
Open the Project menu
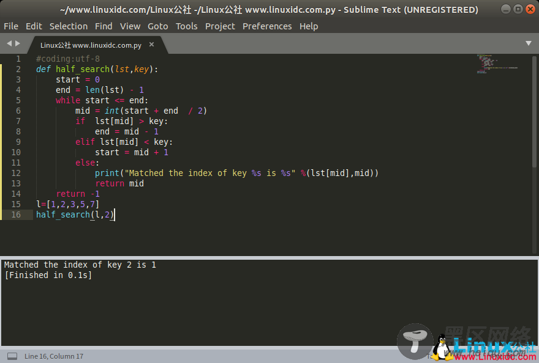point(220,26)
